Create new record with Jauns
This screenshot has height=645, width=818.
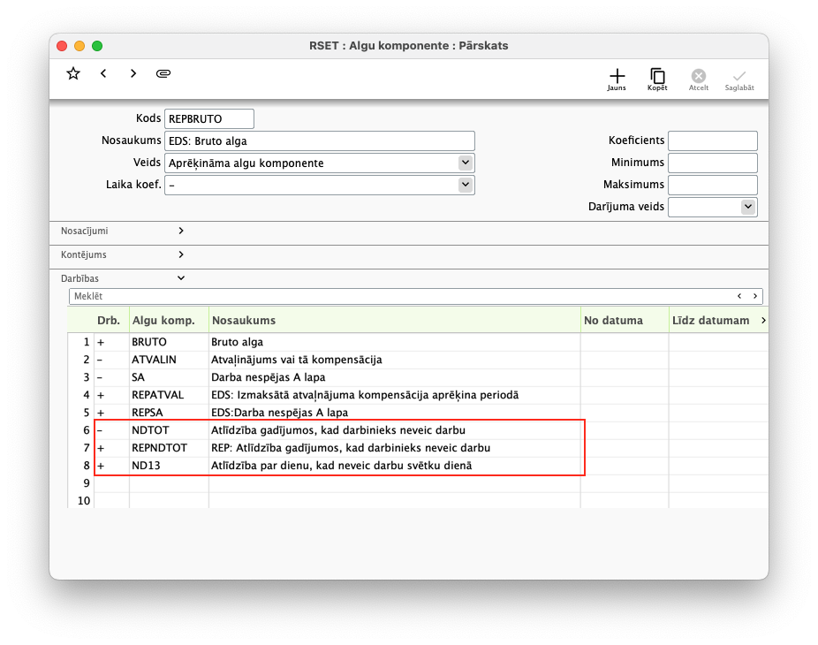[617, 79]
